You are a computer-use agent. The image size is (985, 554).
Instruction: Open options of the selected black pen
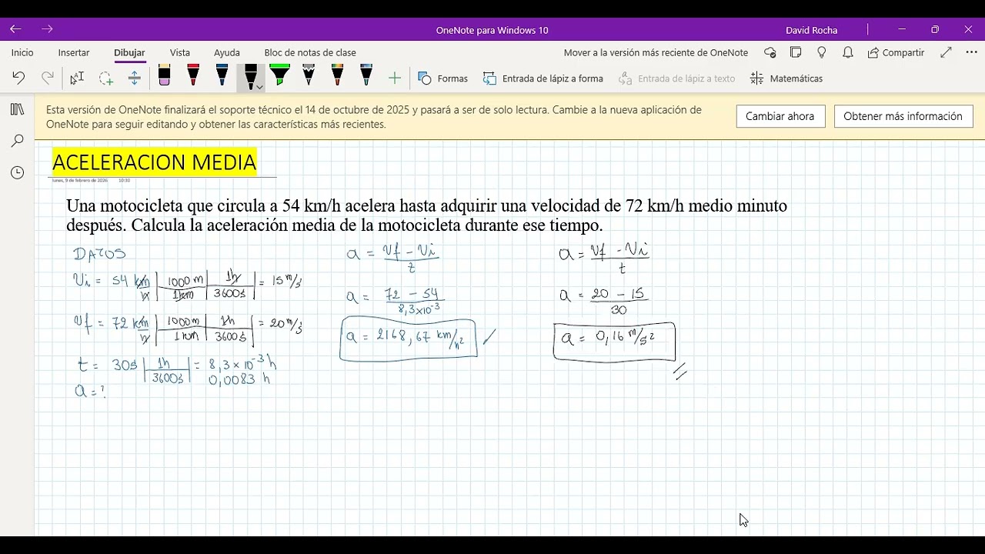[x=259, y=87]
